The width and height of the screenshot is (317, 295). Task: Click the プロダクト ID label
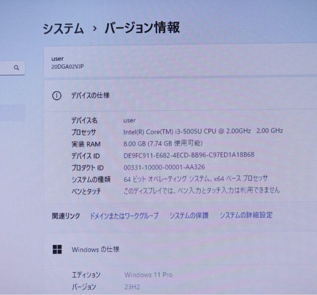[x=87, y=168]
